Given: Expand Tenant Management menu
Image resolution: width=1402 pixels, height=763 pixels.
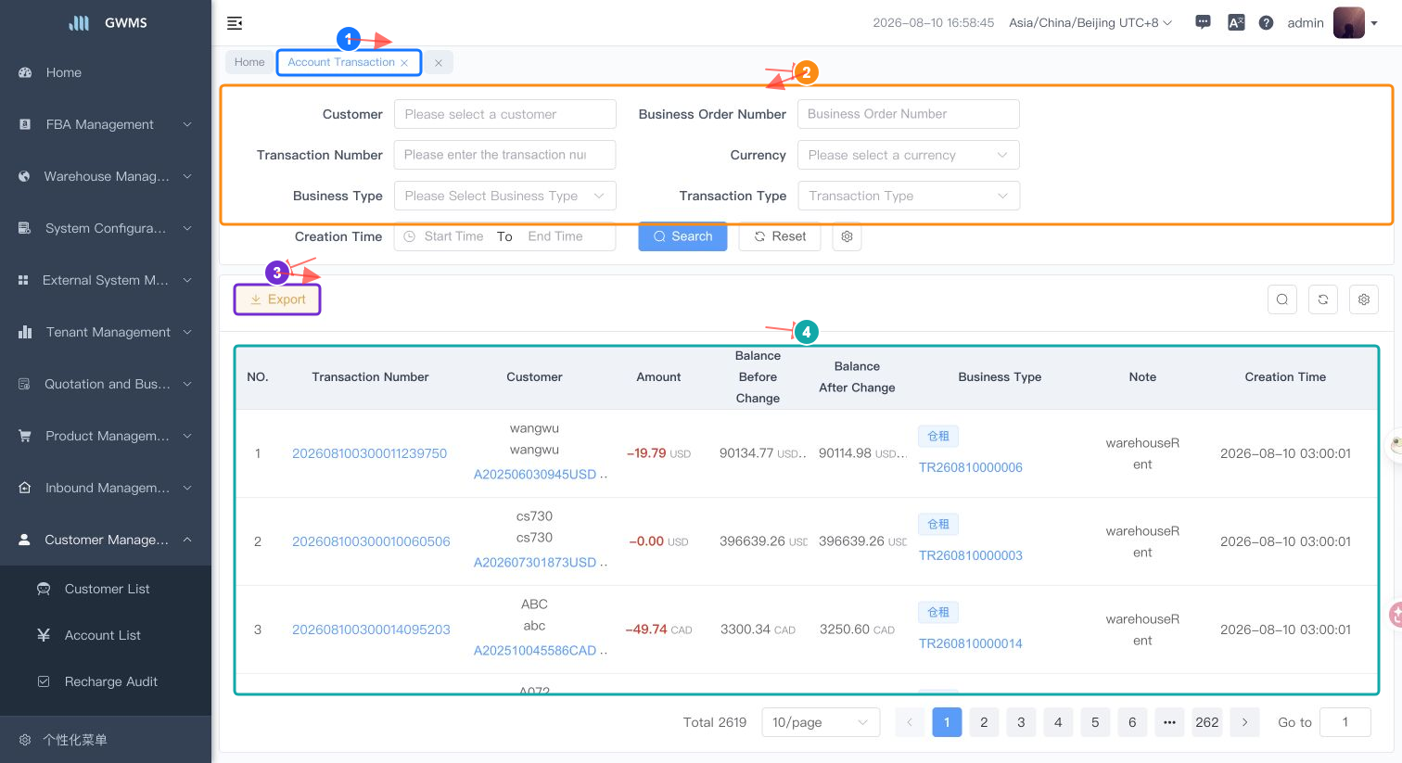Looking at the screenshot, I should (106, 332).
